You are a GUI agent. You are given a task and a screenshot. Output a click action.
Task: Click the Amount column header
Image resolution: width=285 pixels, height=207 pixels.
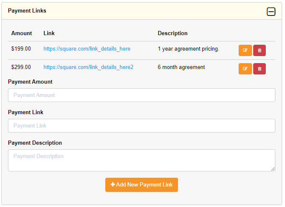coord(22,33)
